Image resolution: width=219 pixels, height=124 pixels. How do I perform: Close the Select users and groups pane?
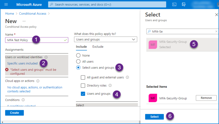pyautogui.click(x=216, y=14)
